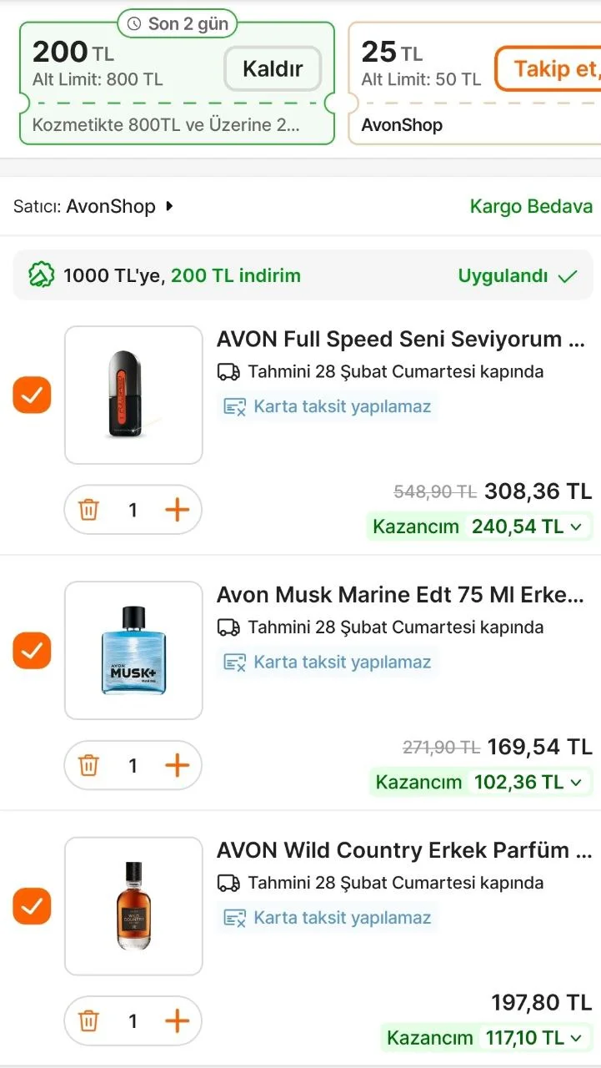
Task: Tap the delivery truck icon for Full Speed
Action: (228, 371)
